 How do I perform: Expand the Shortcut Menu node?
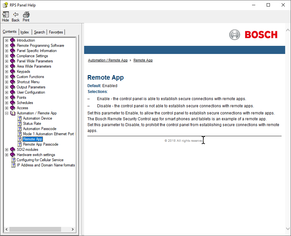coord(7,82)
